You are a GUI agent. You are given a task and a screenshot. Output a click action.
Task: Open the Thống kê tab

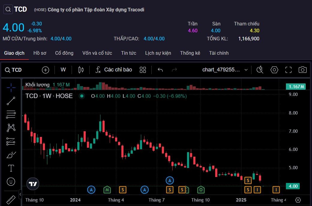point(190,53)
